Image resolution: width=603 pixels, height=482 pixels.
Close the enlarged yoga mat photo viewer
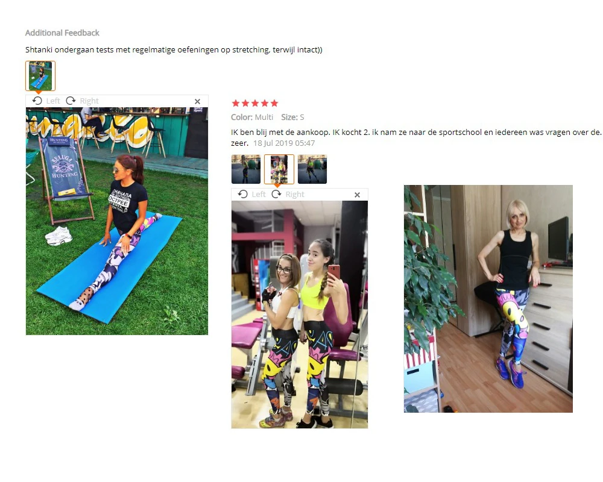coord(197,101)
